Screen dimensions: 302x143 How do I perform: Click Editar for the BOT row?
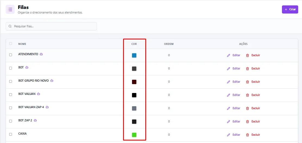pyautogui.click(x=233, y=68)
